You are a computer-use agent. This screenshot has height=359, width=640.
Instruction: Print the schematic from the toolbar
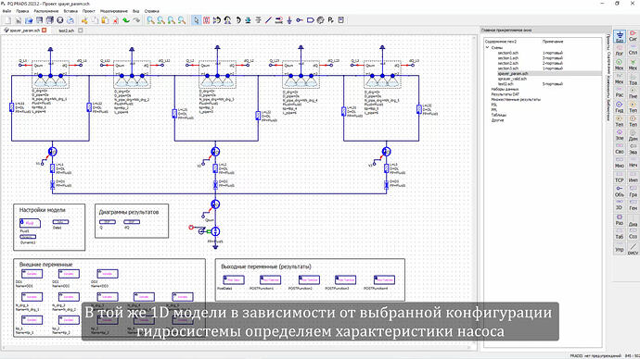(70, 20)
